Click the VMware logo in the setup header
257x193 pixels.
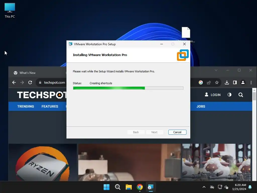[183, 55]
